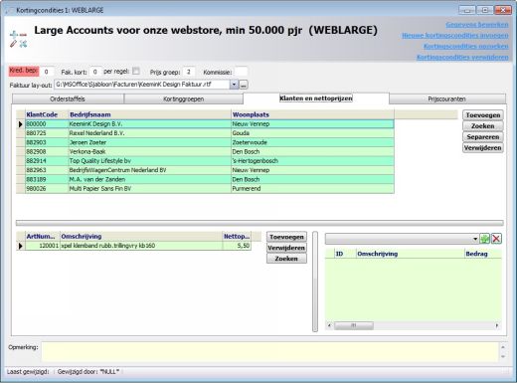
Task: Click Kortingscondities verwijderen link
Action: click(x=462, y=57)
